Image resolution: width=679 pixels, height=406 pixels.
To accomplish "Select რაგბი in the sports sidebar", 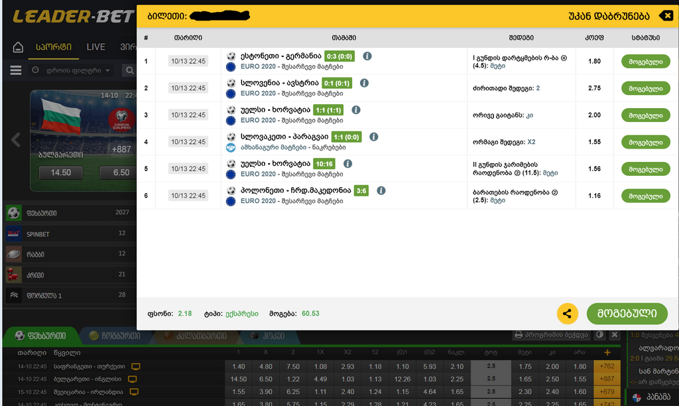I will [x=69, y=254].
